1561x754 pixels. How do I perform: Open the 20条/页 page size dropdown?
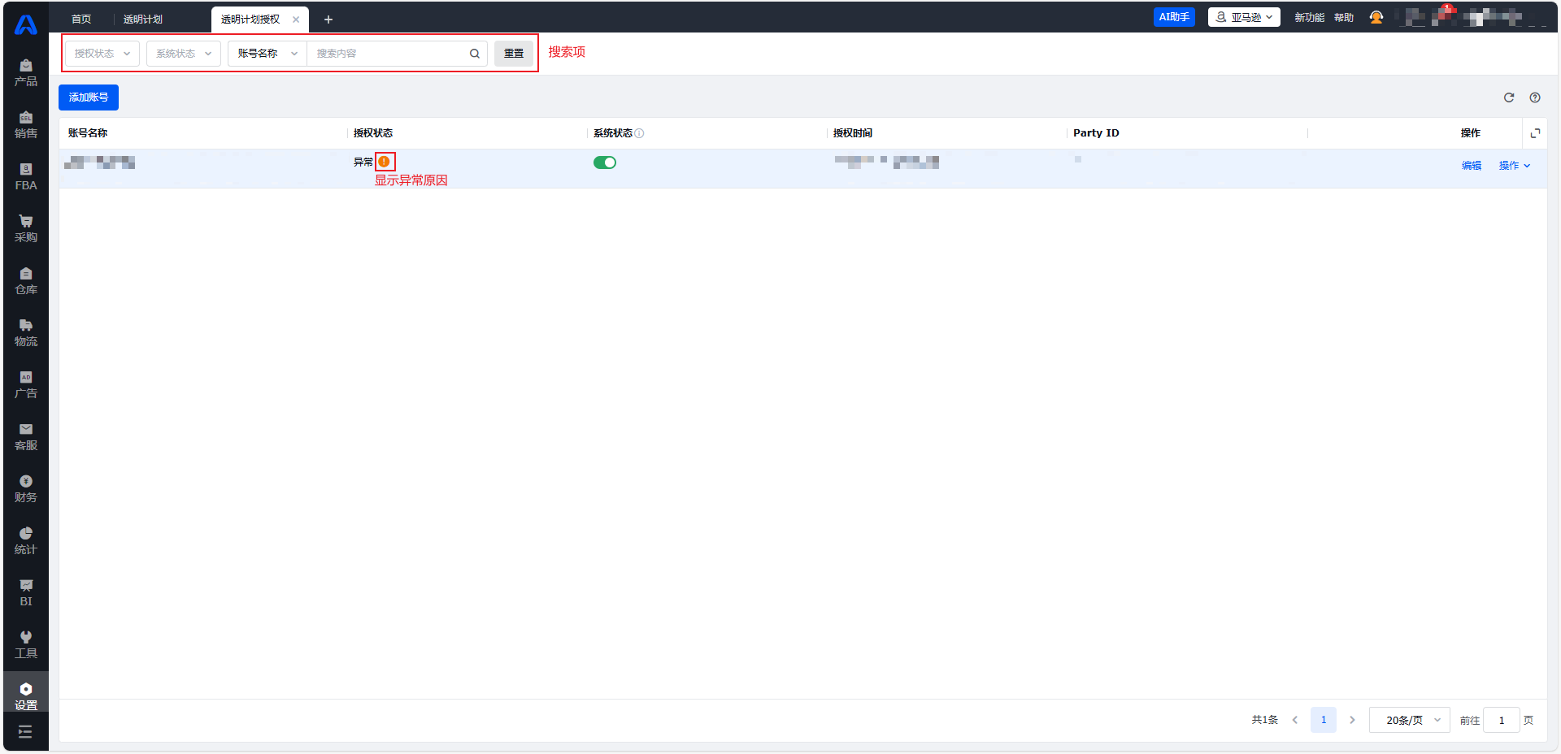(x=1410, y=720)
